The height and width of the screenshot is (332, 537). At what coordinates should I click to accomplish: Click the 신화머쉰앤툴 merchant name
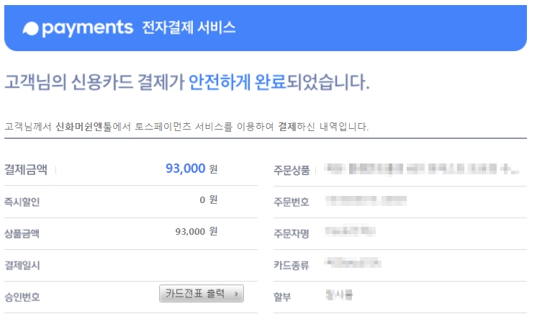(x=84, y=127)
